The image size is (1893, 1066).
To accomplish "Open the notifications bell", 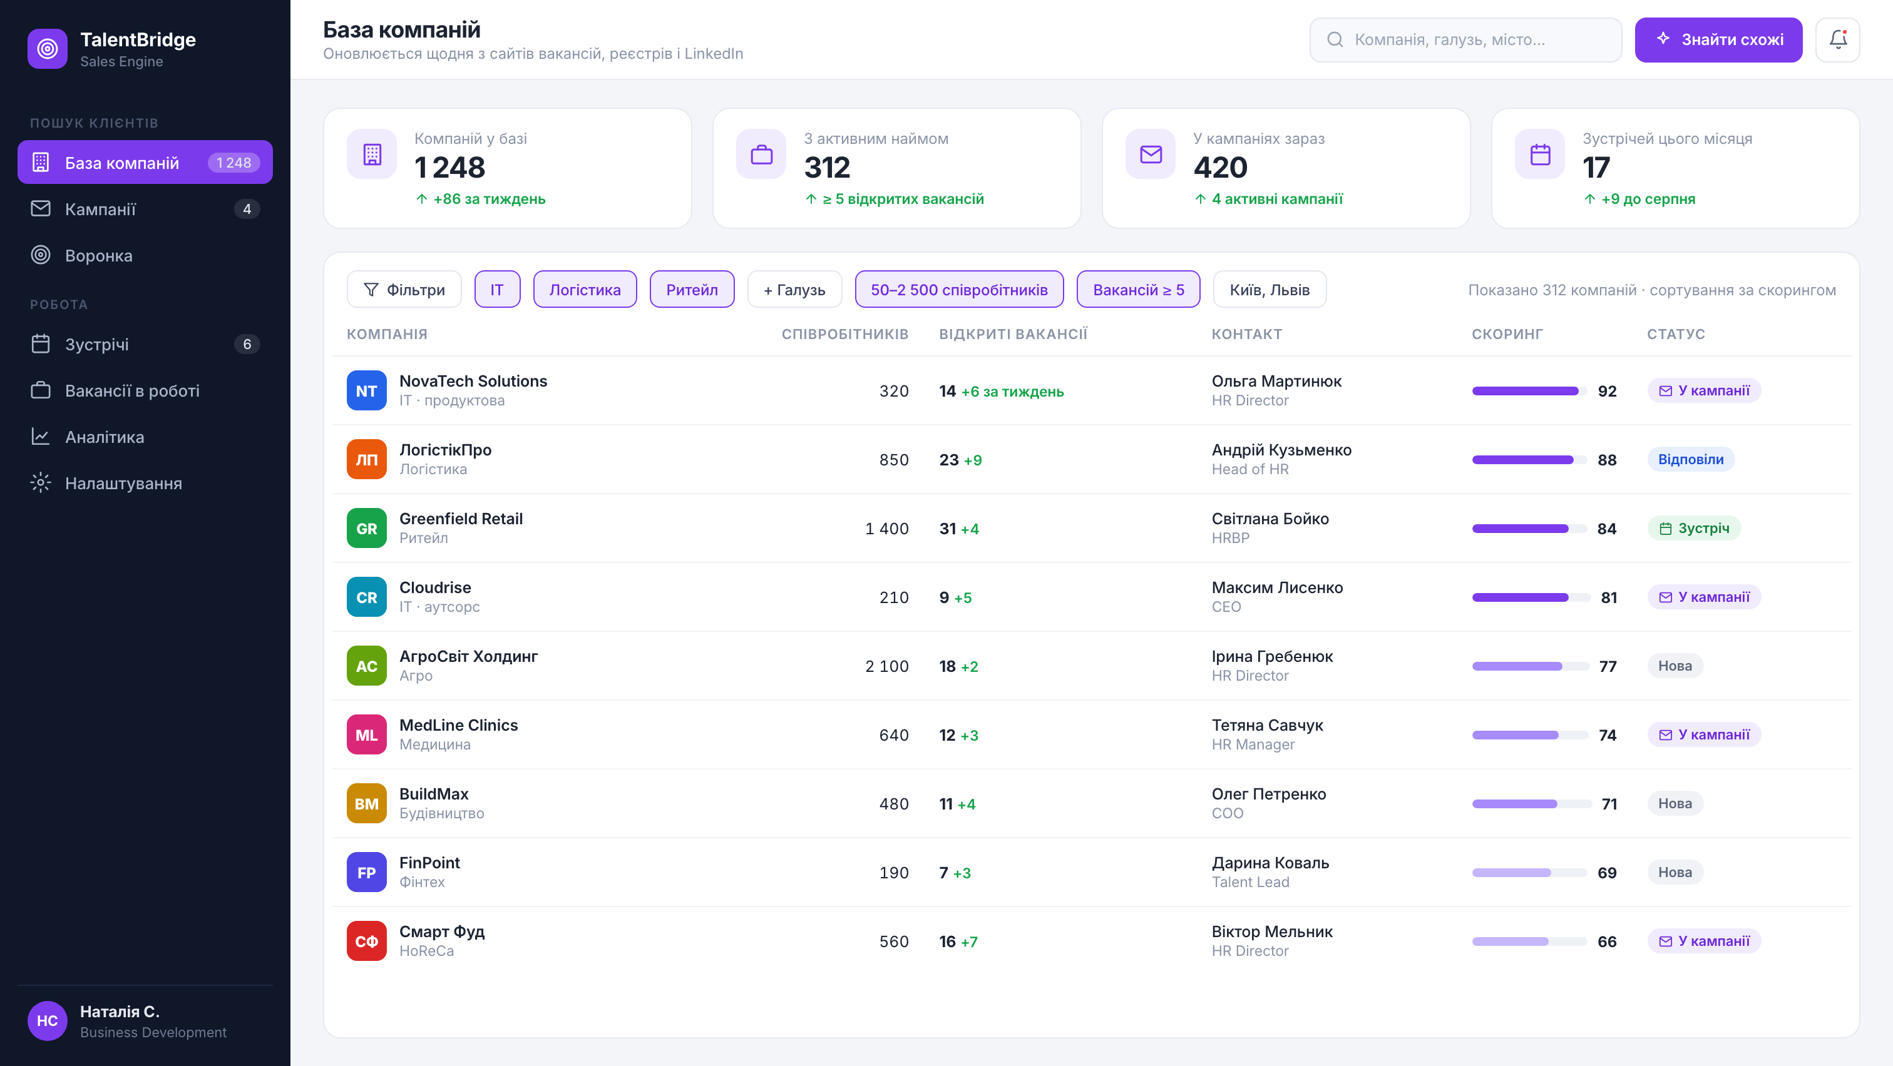I will (1837, 39).
